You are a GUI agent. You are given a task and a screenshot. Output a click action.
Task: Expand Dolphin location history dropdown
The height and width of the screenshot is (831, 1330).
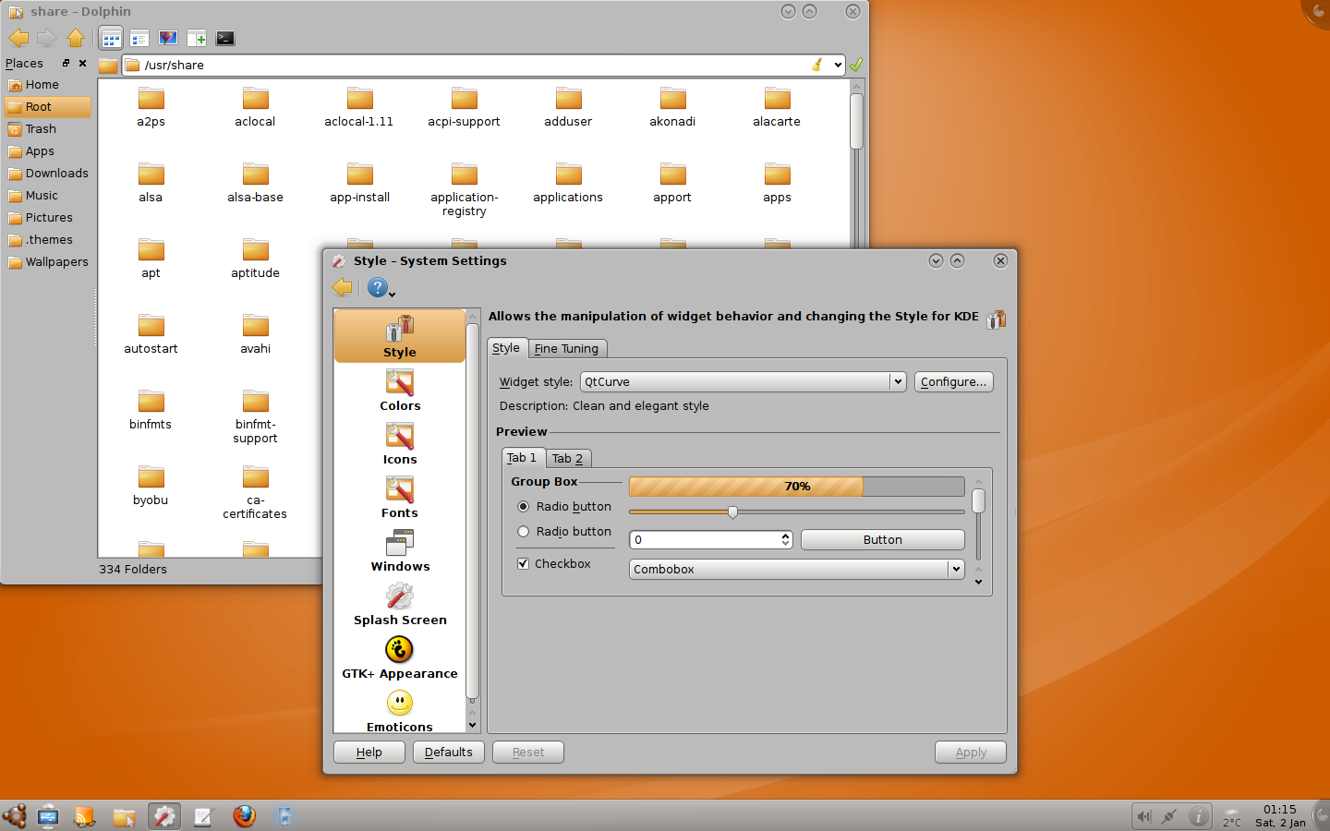click(838, 65)
